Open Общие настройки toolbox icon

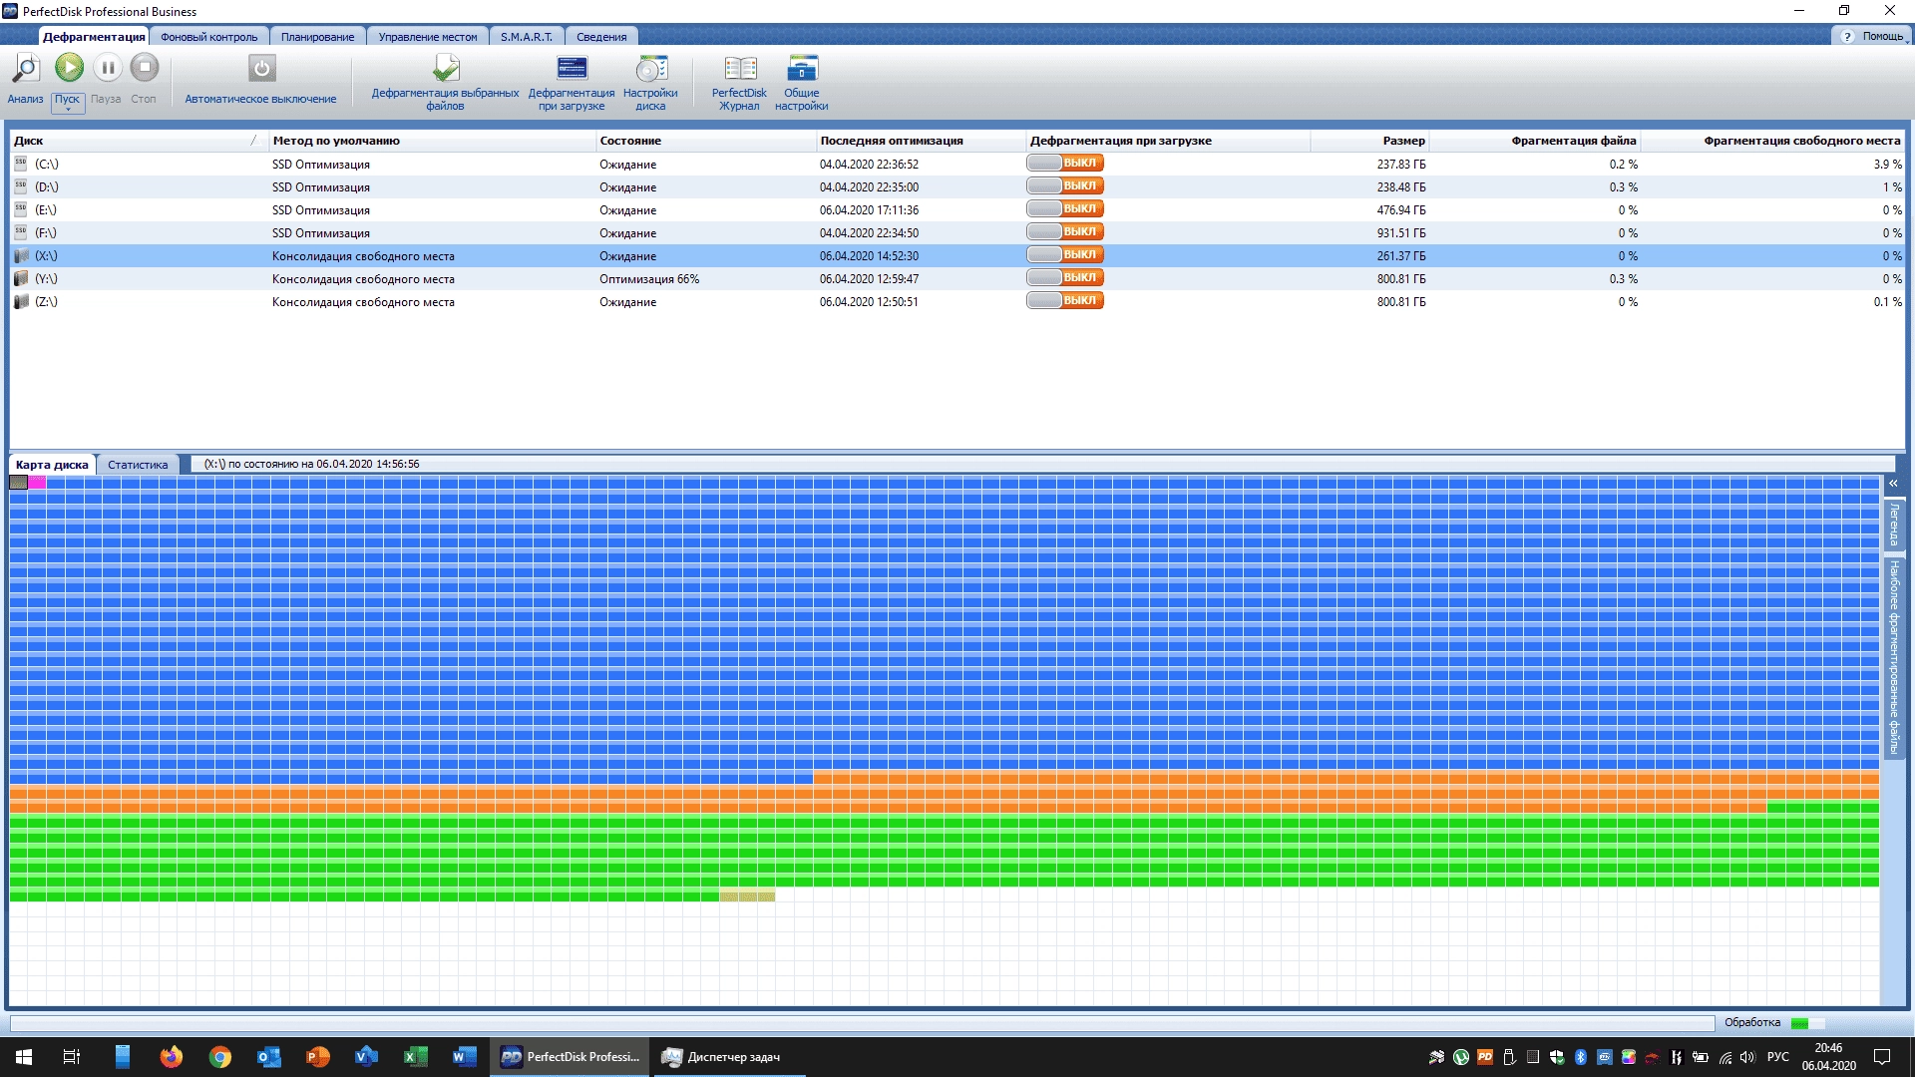coord(802,69)
